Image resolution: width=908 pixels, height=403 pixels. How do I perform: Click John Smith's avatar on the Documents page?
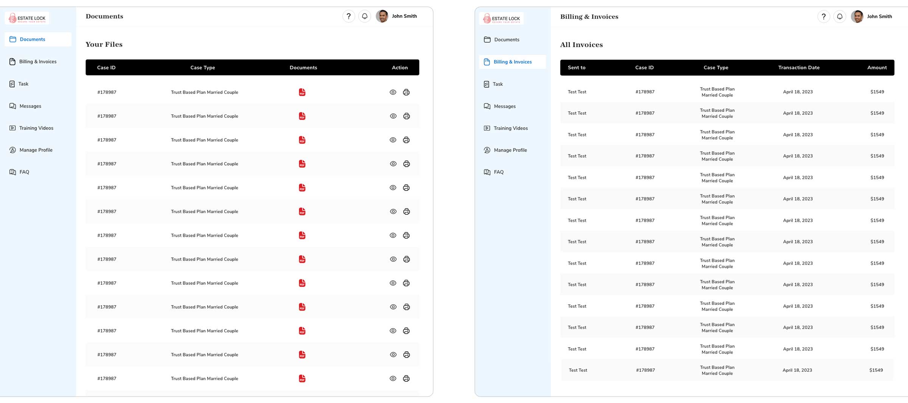(382, 16)
